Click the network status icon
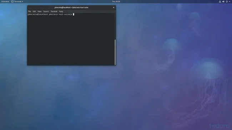Screen dimensions: 232x130 point(220,2)
